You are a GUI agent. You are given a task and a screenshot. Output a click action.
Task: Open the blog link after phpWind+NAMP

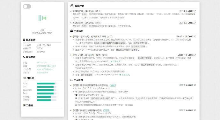click(116, 61)
